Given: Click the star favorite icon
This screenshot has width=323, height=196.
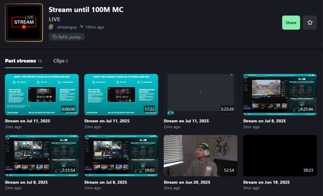Looking at the screenshot, I should (310, 23).
